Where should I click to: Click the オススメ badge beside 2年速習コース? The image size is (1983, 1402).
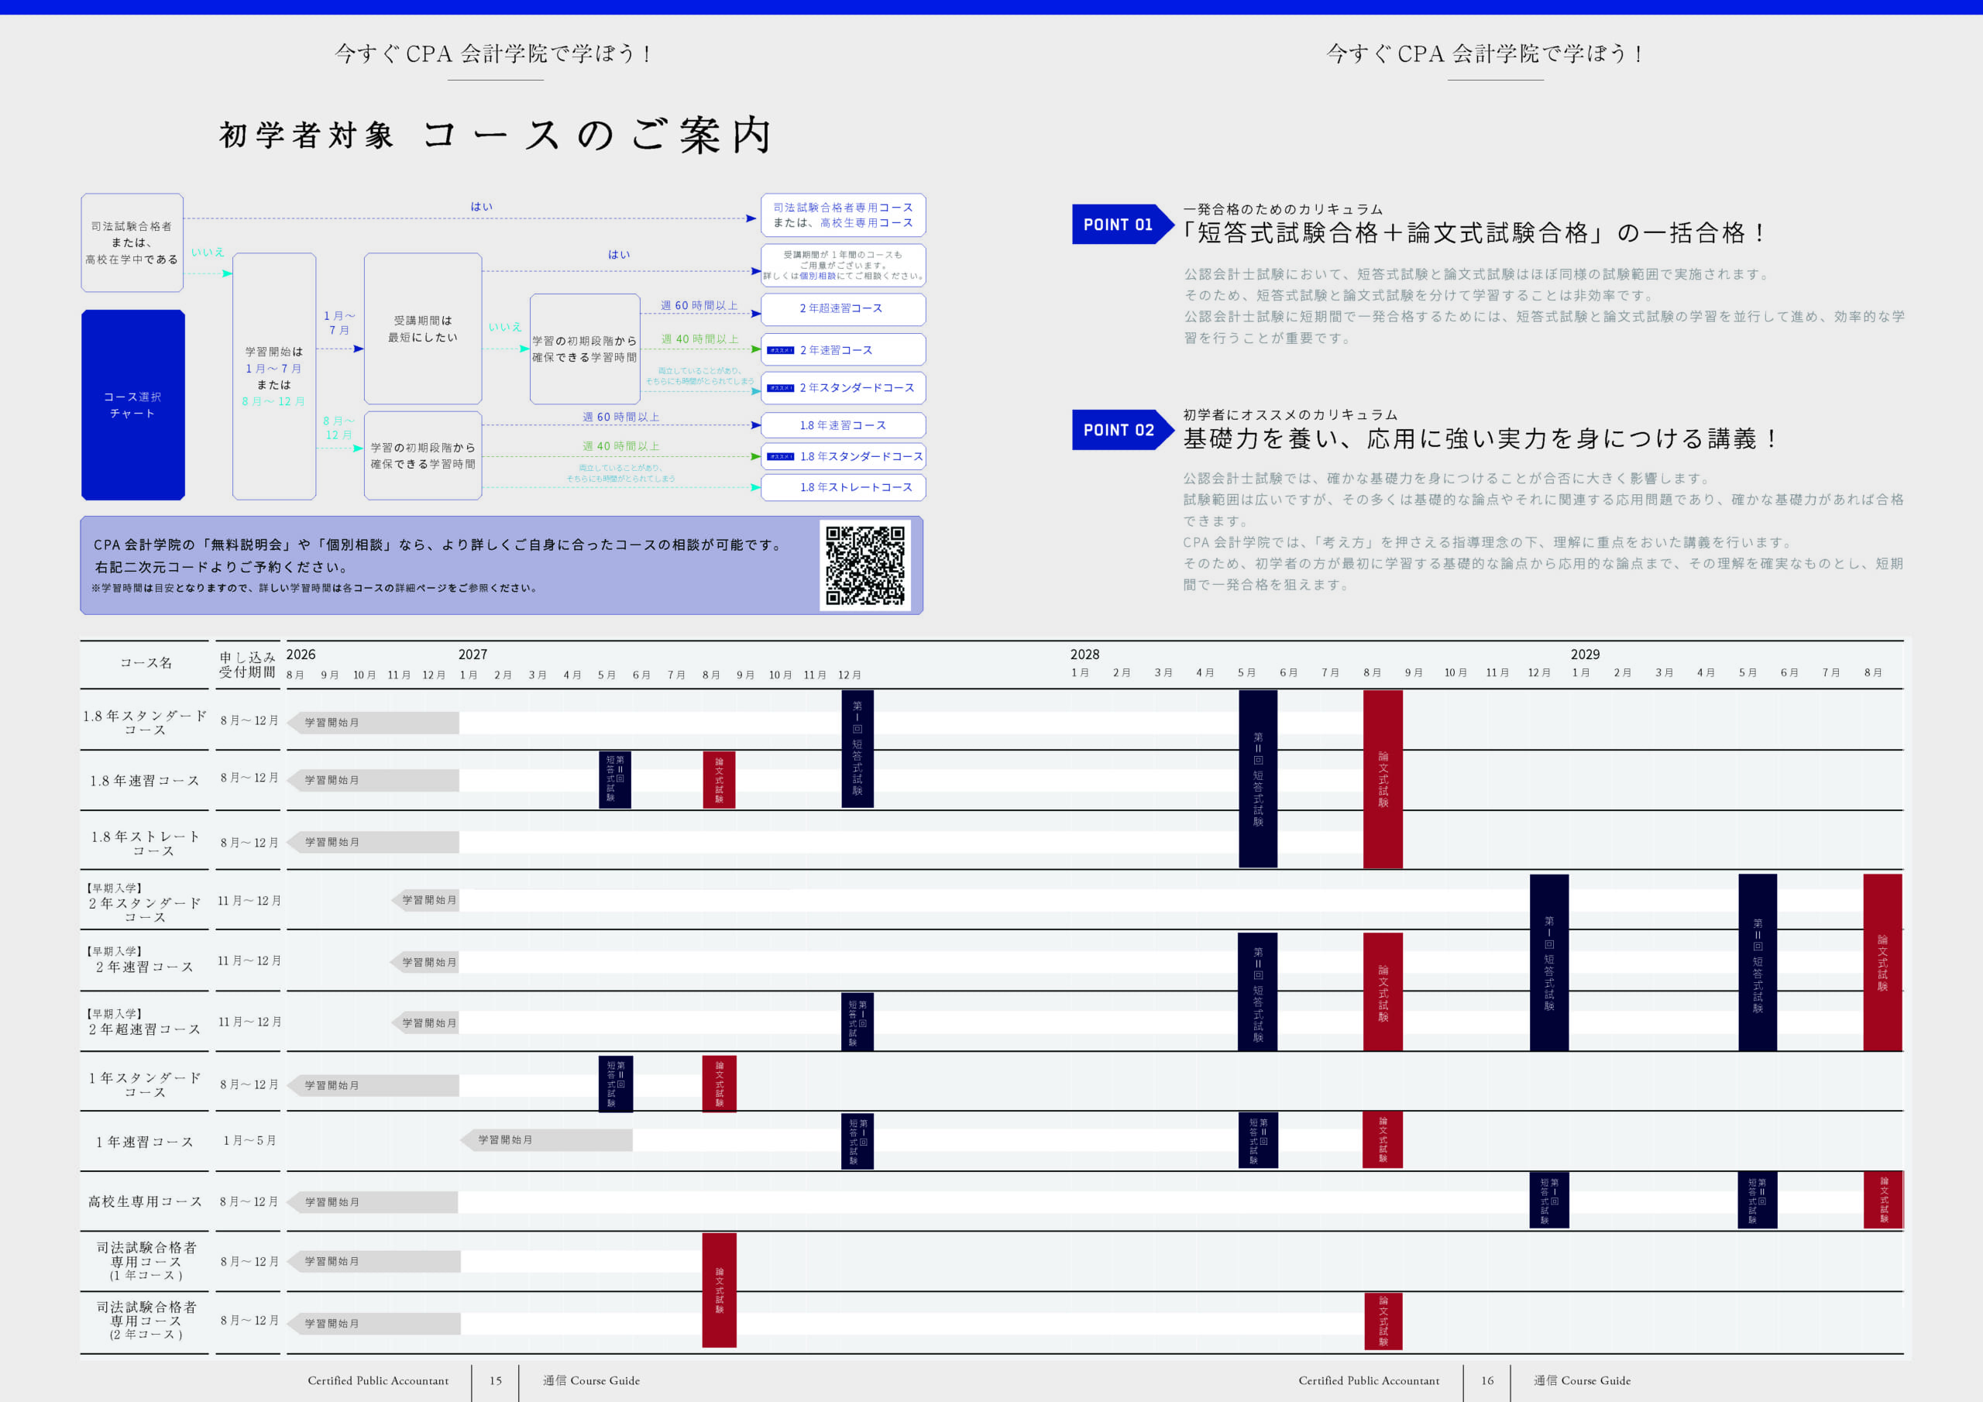coord(781,350)
